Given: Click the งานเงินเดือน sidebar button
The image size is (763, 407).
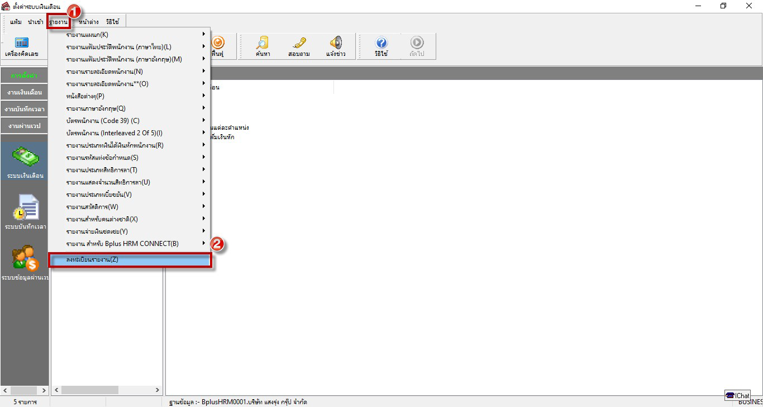Looking at the screenshot, I should tap(24, 92).
